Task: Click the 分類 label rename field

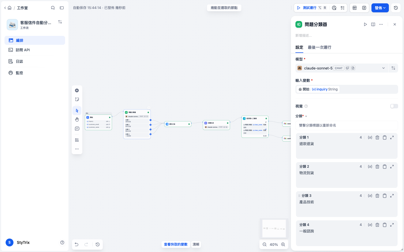Action: 347,125
